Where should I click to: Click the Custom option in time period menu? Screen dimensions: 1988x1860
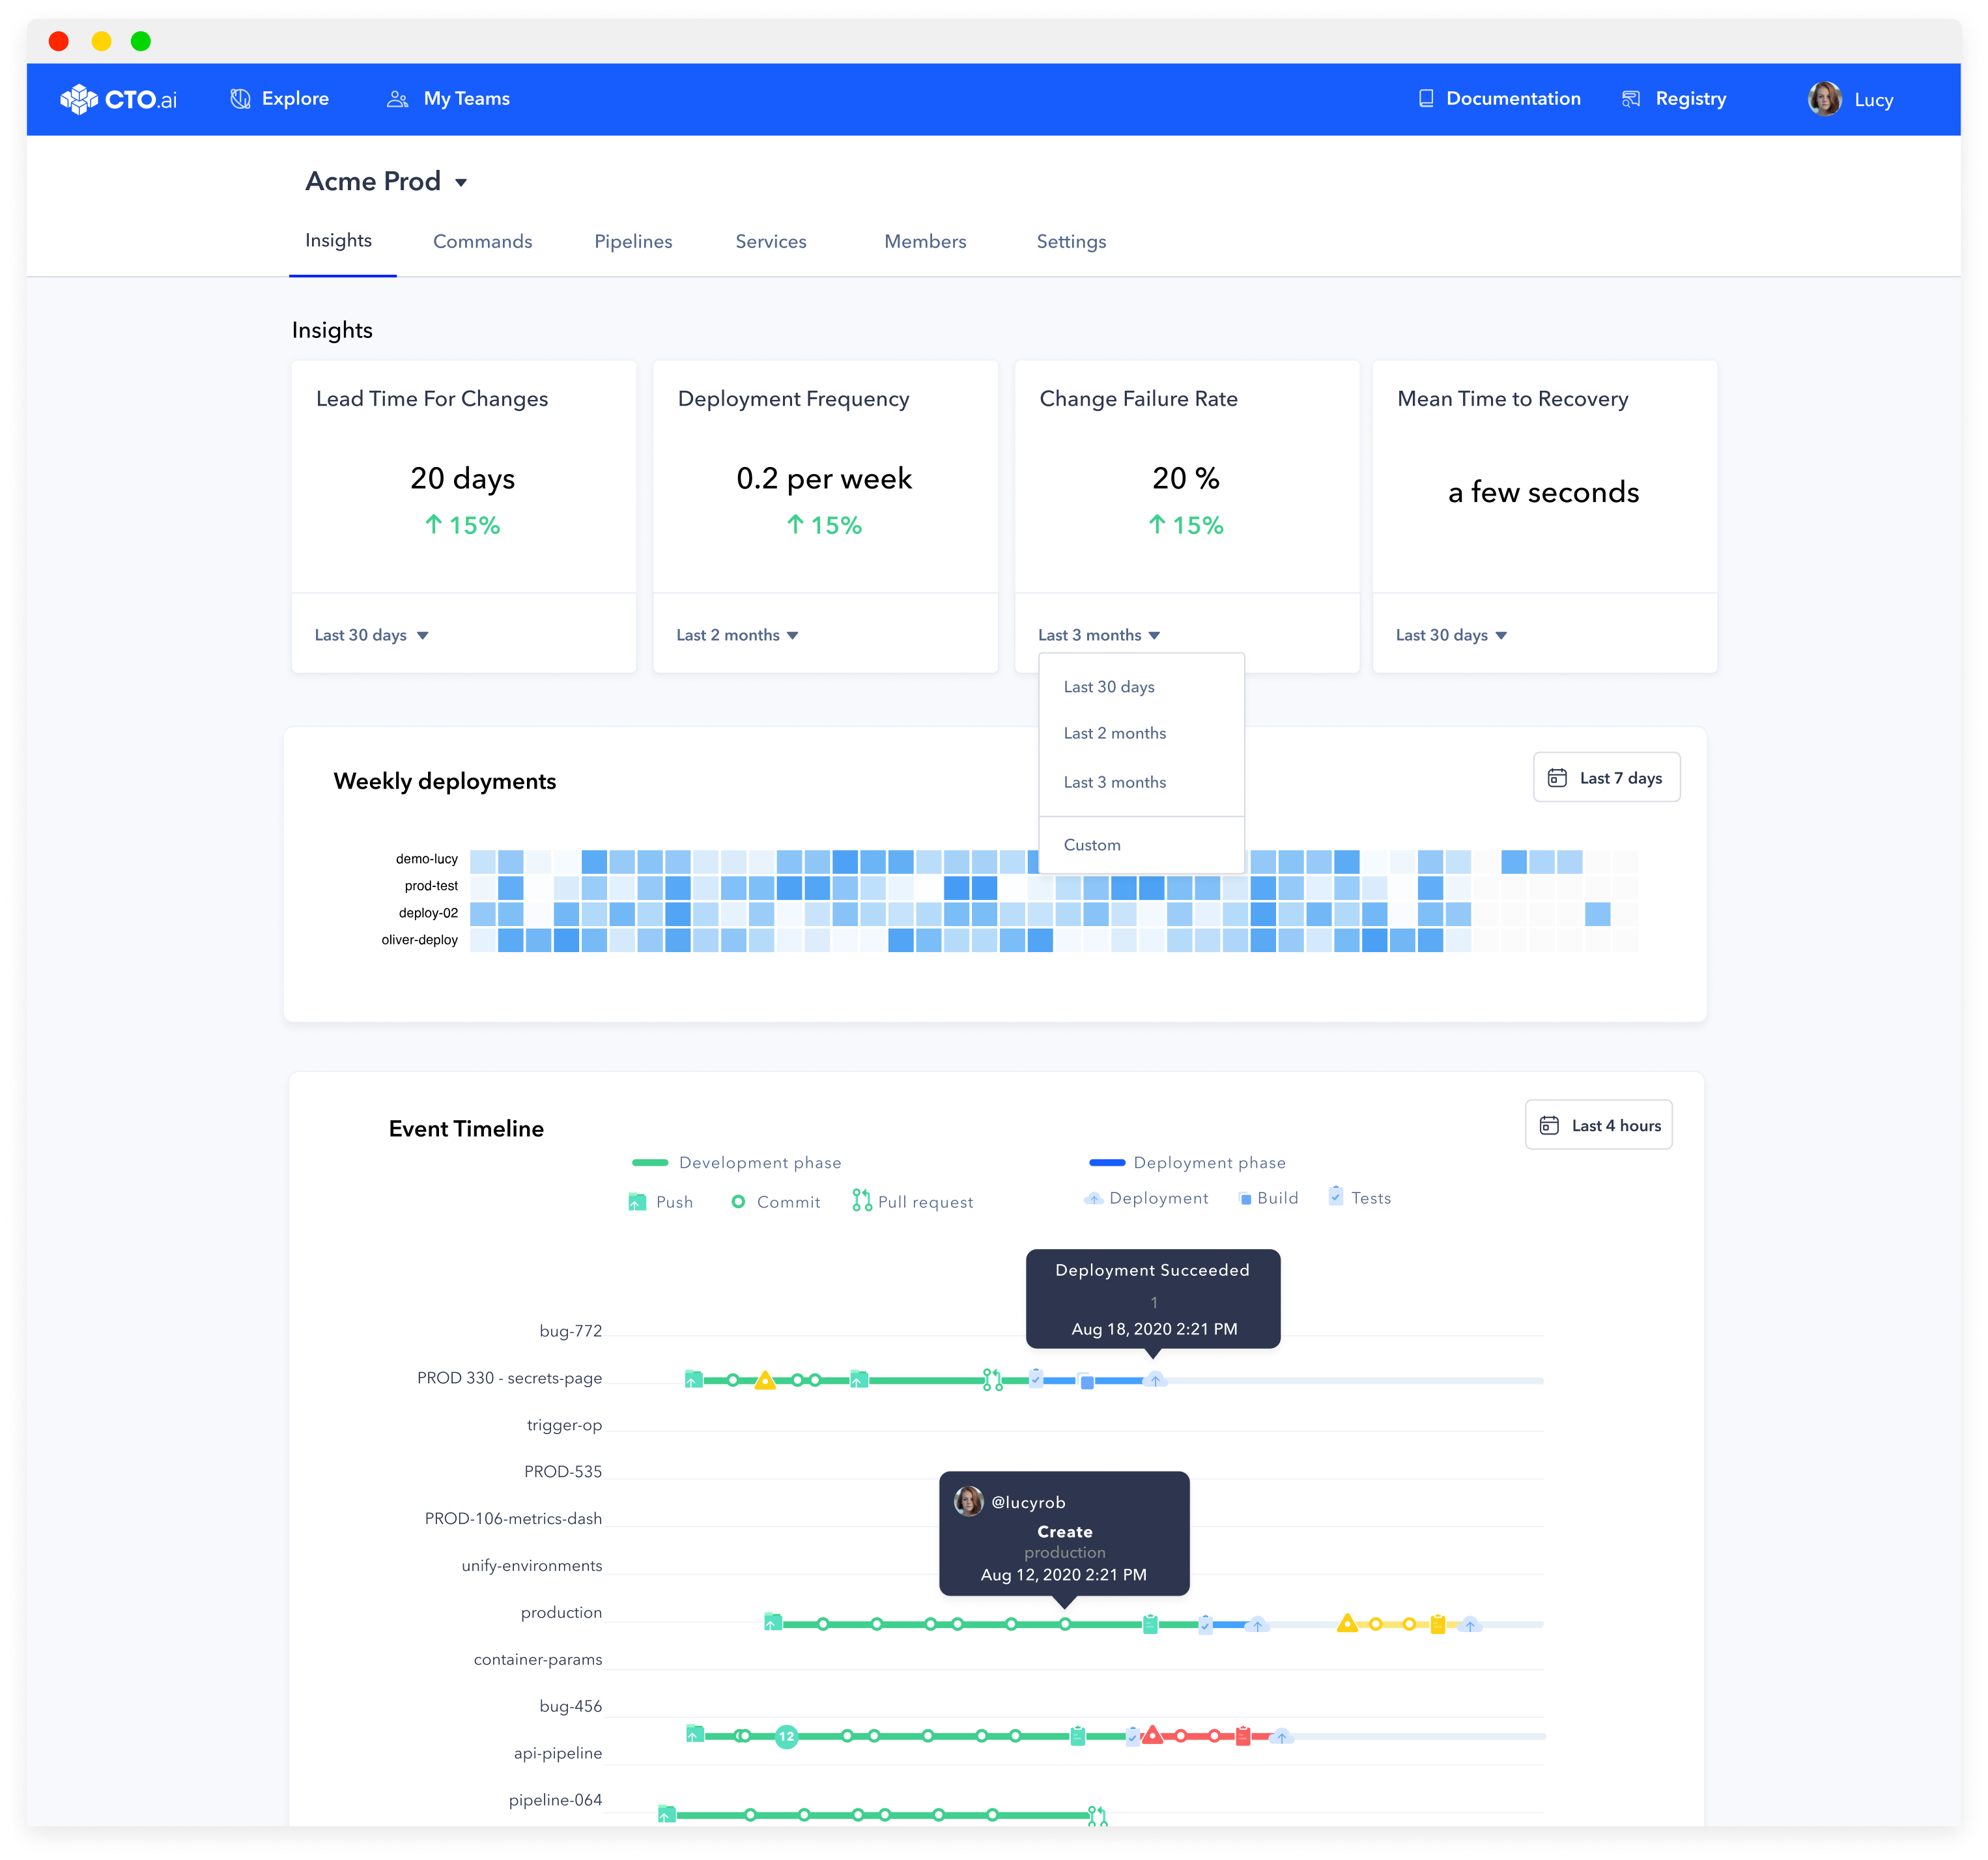coord(1091,844)
